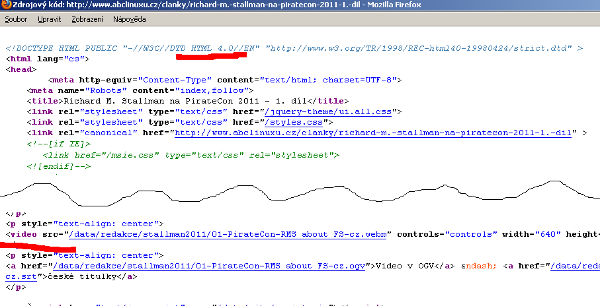Click the first text-align: center paragraph tag
This screenshot has height=306, width=600.
[85, 224]
